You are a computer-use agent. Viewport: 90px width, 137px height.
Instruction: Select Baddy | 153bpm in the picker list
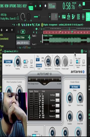click(23, 37)
